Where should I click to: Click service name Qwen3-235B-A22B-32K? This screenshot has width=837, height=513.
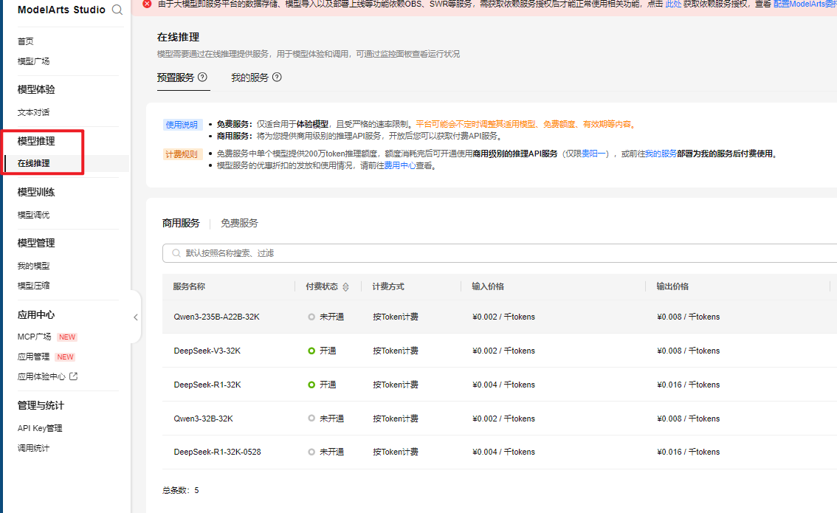217,317
